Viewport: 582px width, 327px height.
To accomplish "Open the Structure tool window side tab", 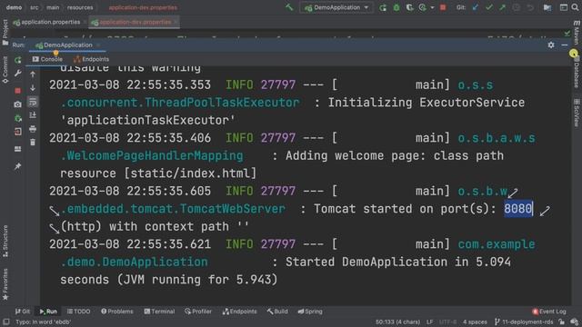I will point(5,242).
